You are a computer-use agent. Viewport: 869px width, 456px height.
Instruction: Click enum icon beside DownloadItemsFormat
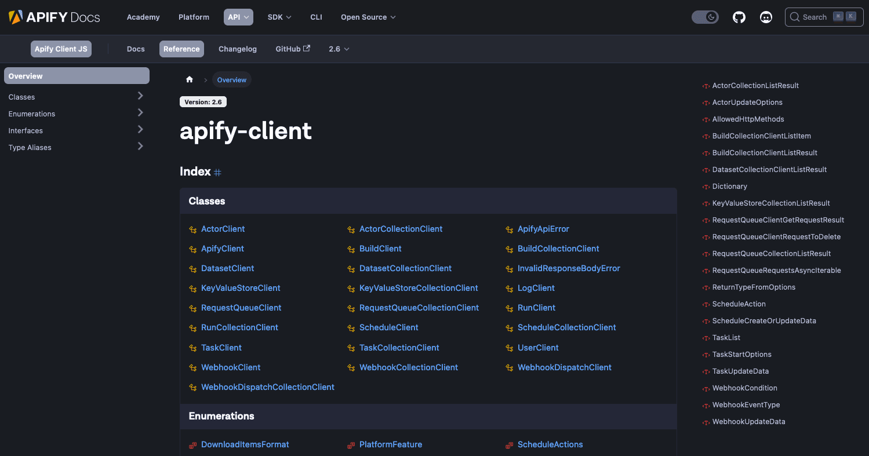193,445
